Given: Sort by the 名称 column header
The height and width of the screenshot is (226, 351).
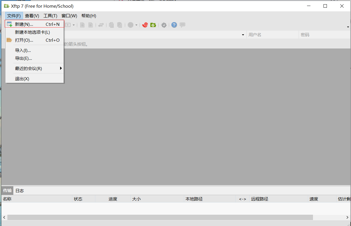Looking at the screenshot, I should [x=37, y=199].
